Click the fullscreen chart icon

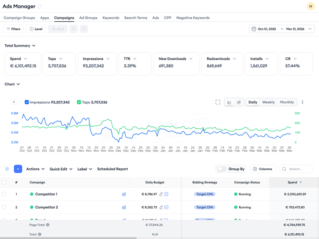(x=218, y=102)
